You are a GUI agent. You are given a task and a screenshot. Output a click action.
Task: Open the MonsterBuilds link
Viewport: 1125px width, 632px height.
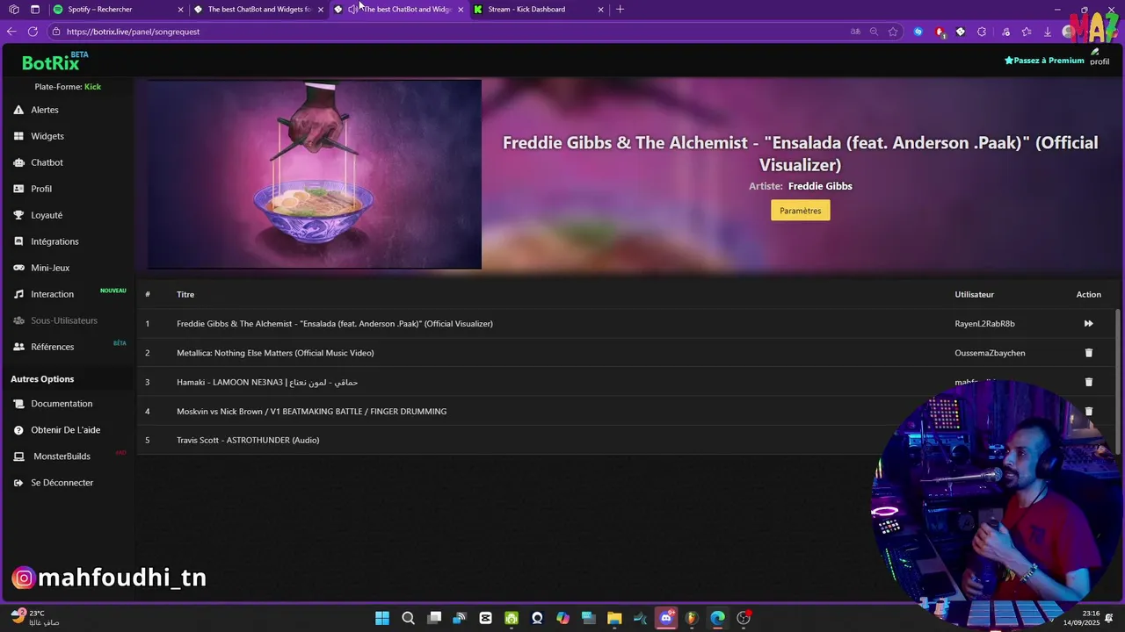pyautogui.click(x=62, y=456)
